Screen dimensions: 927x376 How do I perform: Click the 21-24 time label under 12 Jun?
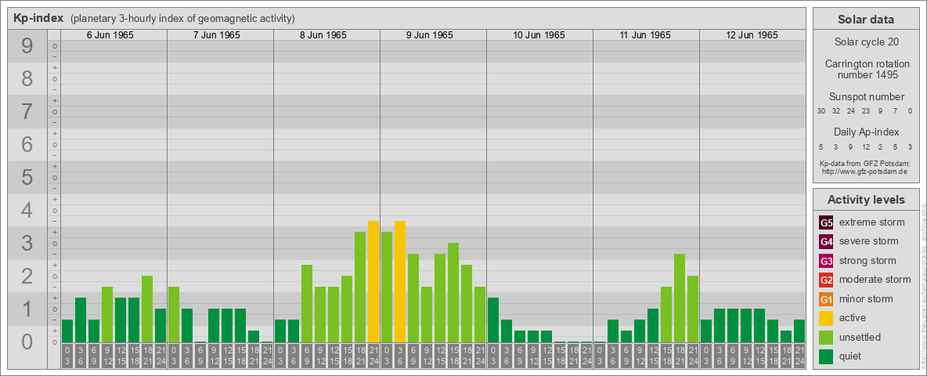point(799,356)
